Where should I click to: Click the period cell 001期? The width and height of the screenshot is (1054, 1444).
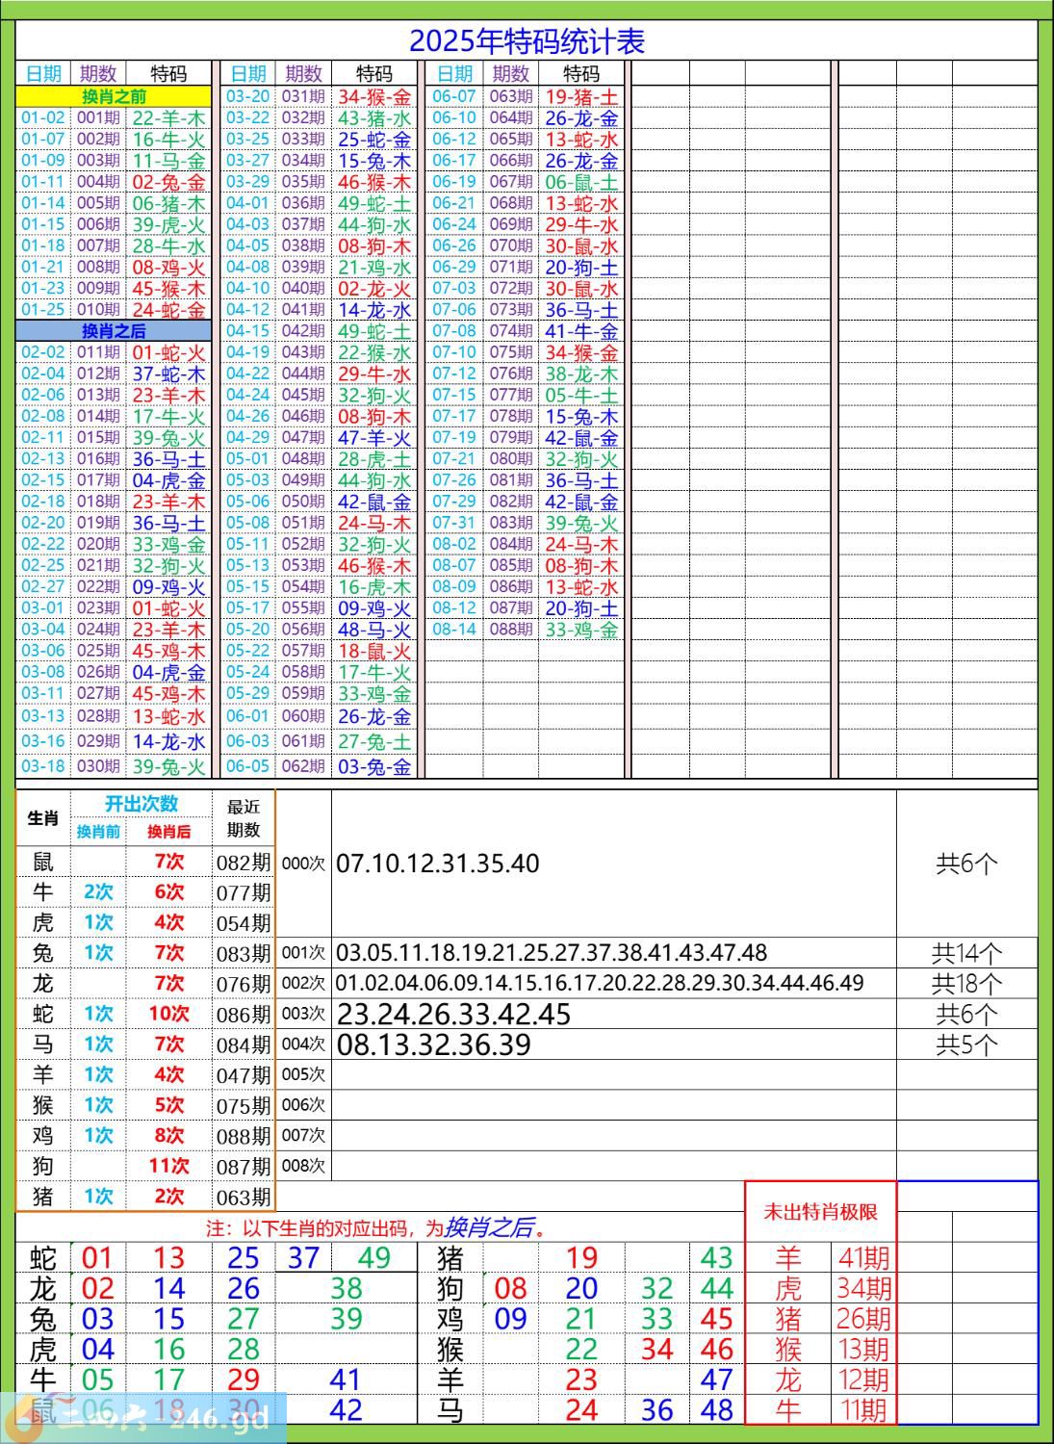98,118
